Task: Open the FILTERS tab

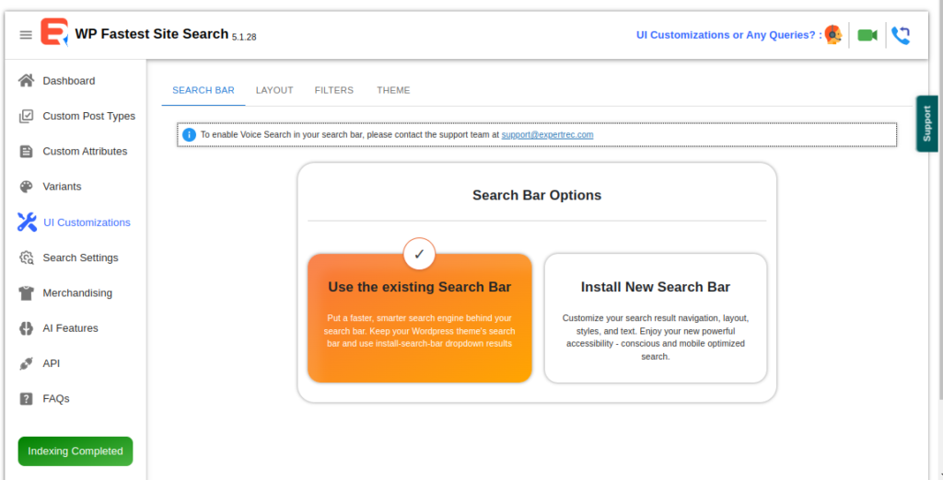Action: [333, 90]
